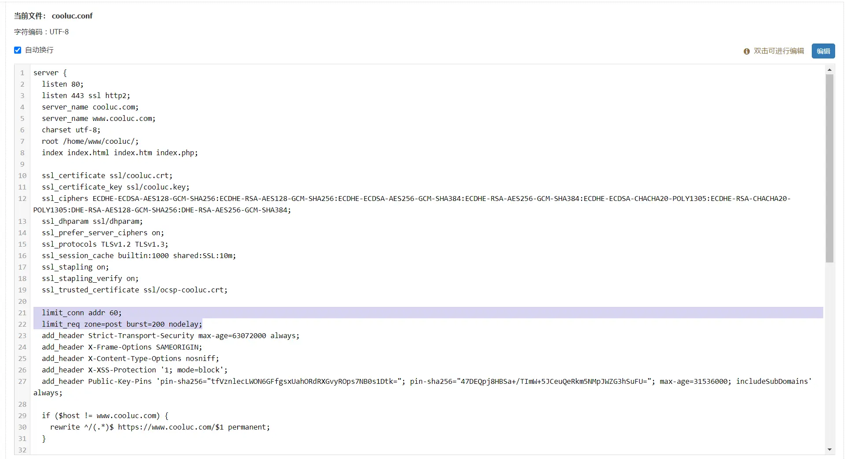Click the info icon beside 双击可进行编辑
847x459 pixels.
click(746, 51)
